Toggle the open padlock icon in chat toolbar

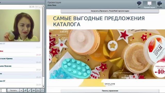click(x=38, y=90)
